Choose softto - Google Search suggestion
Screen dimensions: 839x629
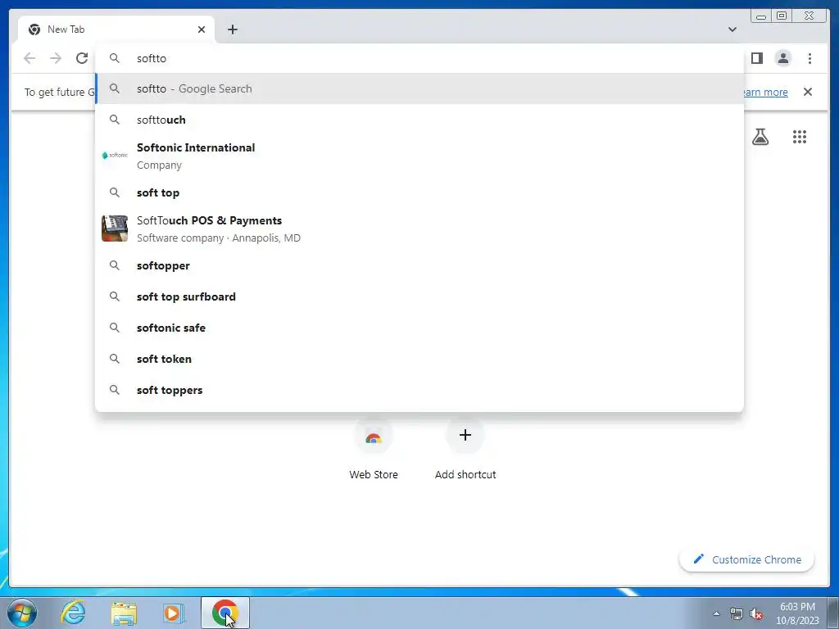coord(419,88)
